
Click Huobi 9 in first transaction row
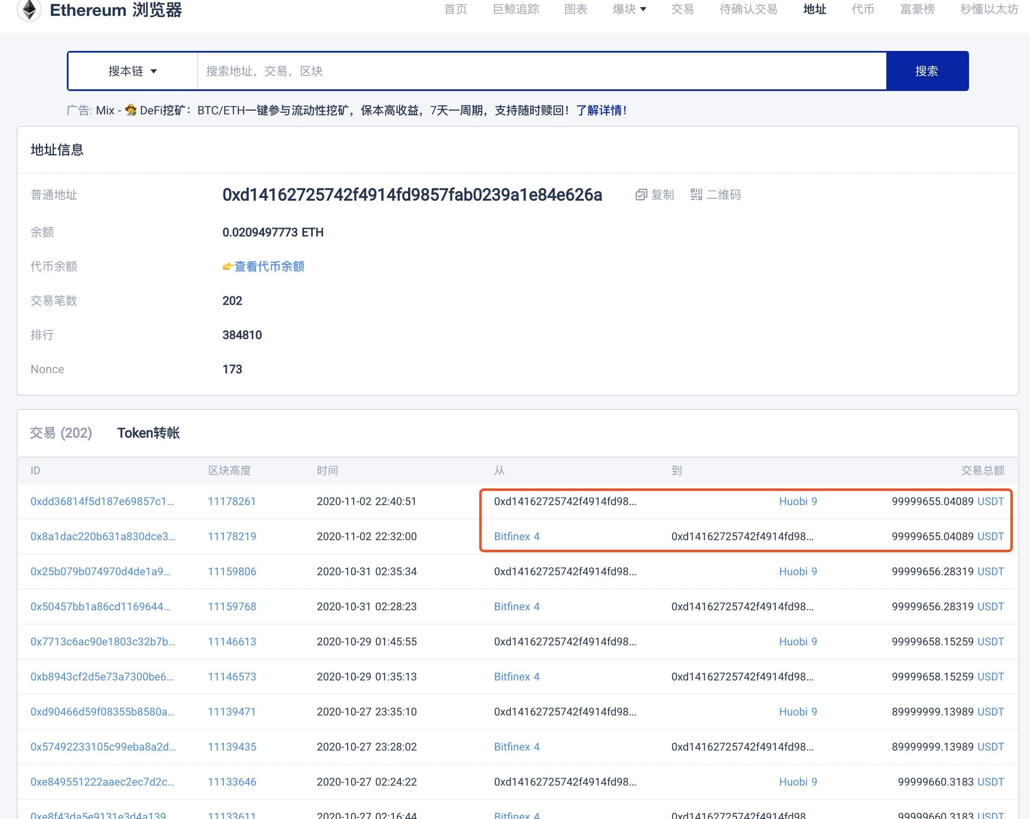pos(797,501)
